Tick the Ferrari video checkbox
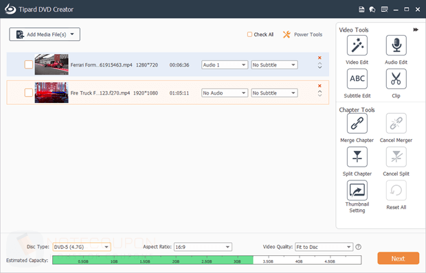426x273 pixels. coord(29,64)
